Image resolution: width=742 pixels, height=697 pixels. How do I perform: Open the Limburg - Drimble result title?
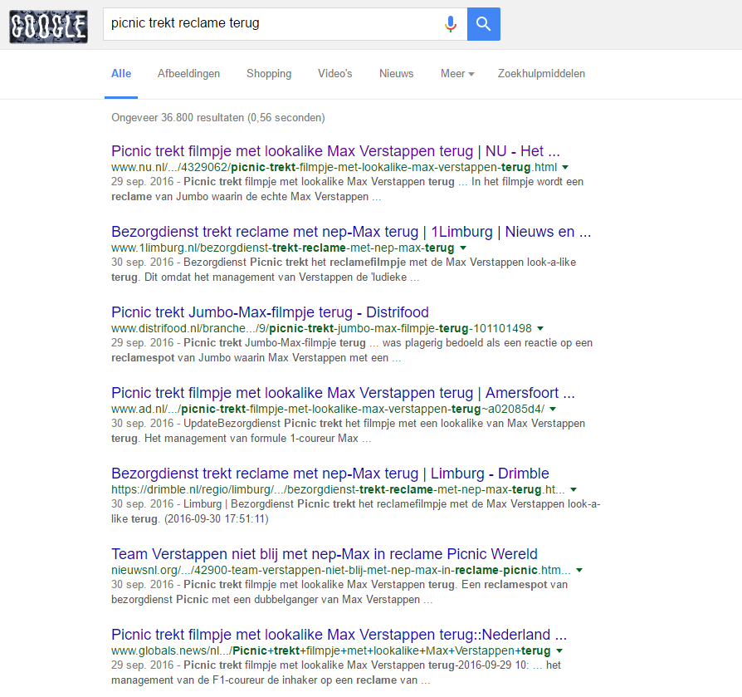[x=330, y=473]
